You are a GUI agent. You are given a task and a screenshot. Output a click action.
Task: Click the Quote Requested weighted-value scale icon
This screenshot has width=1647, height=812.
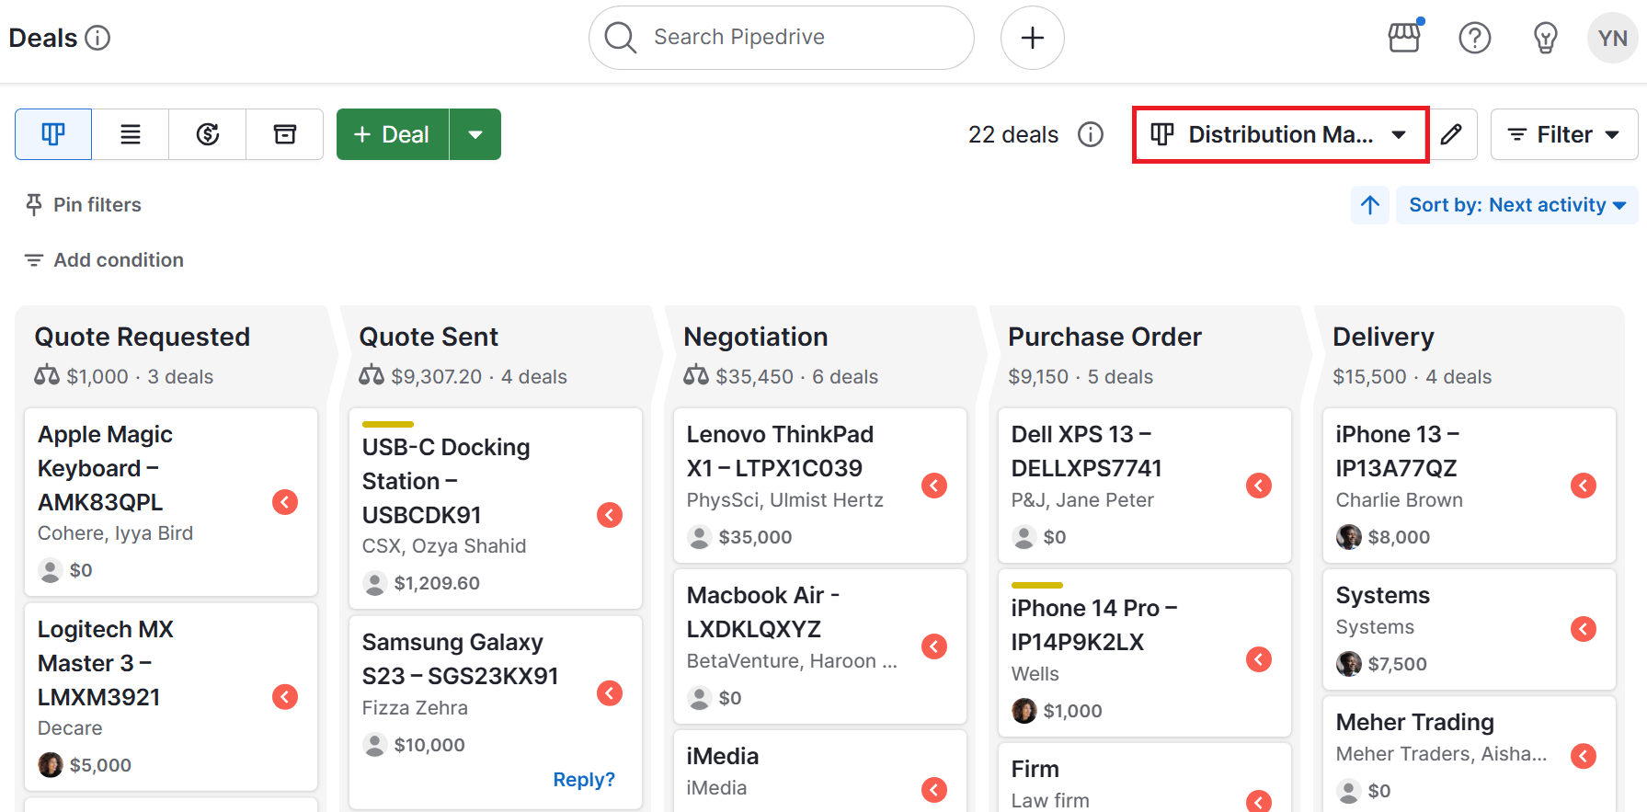[47, 375]
